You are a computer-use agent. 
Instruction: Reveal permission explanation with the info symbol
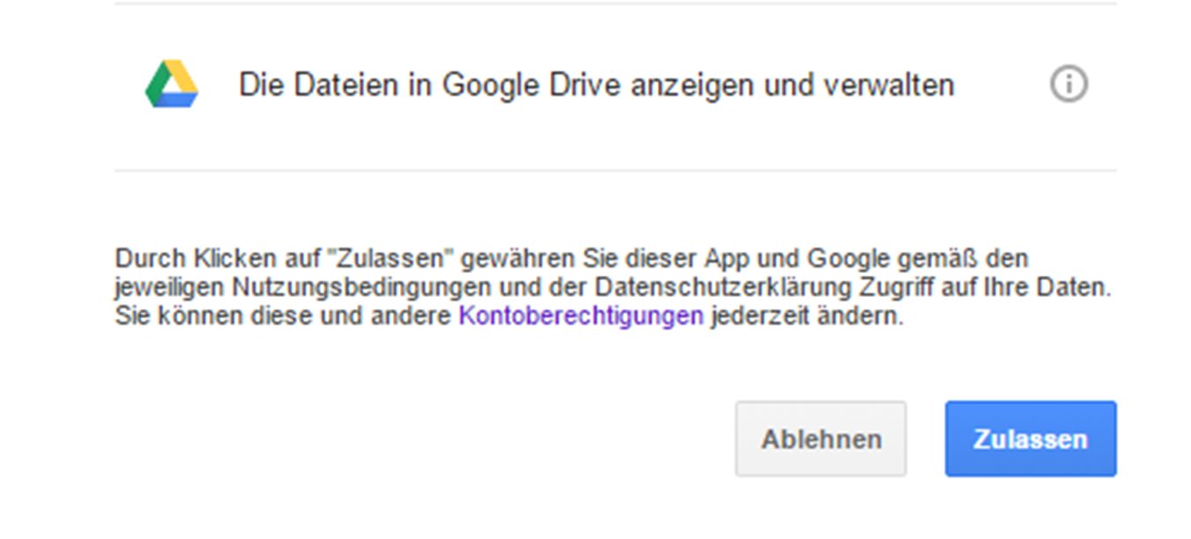point(1068,83)
